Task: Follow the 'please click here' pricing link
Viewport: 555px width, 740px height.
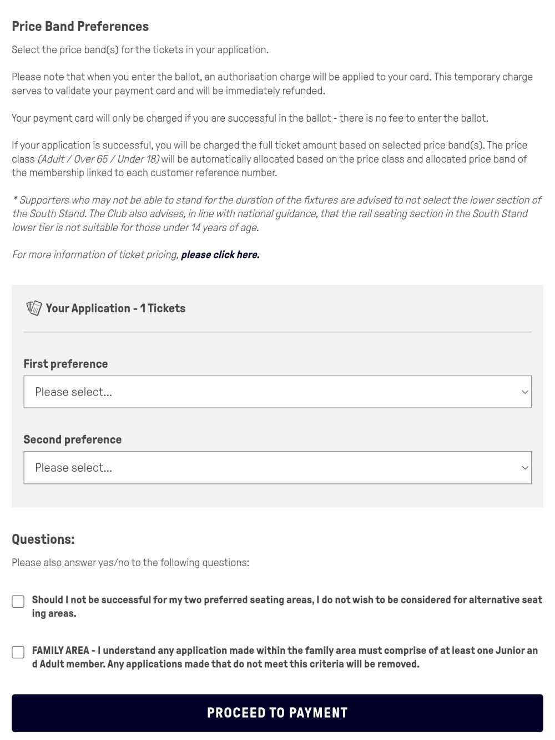Action: coord(220,254)
